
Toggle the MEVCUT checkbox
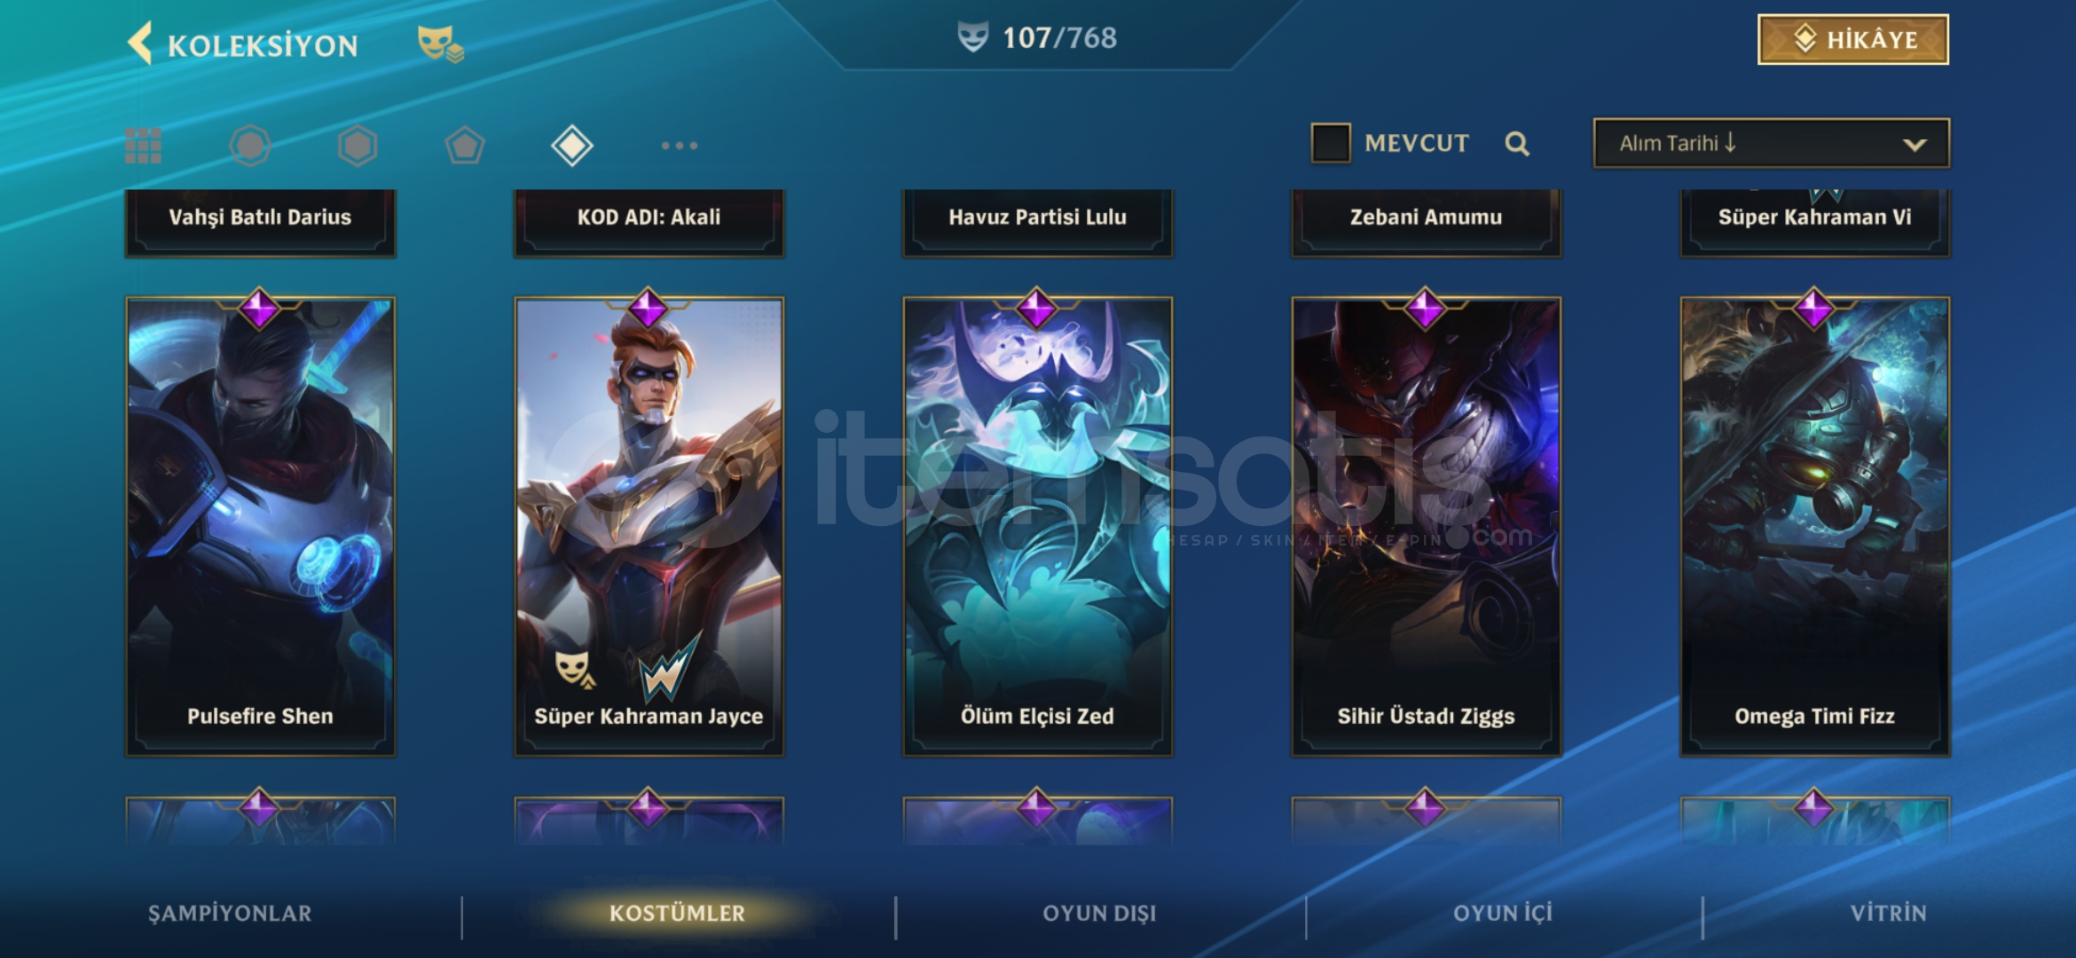pyautogui.click(x=1331, y=143)
